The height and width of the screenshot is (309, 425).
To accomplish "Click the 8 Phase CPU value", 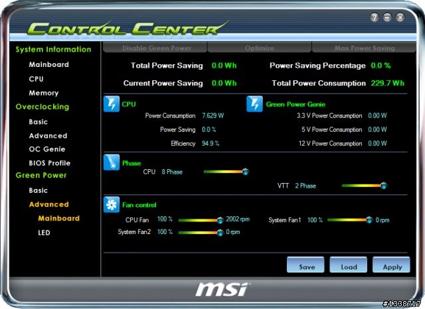I will coord(172,172).
